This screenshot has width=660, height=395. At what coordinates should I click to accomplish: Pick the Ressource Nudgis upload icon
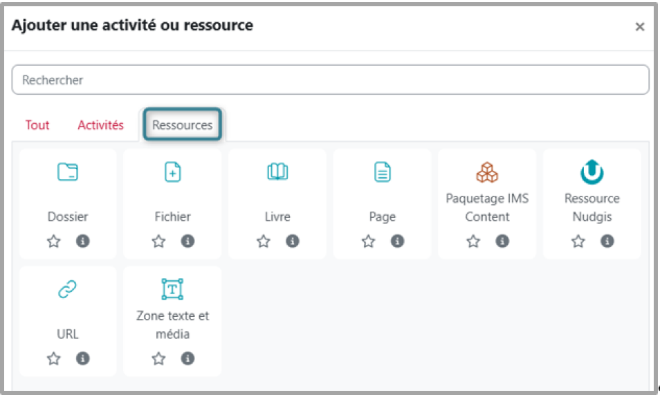592,172
